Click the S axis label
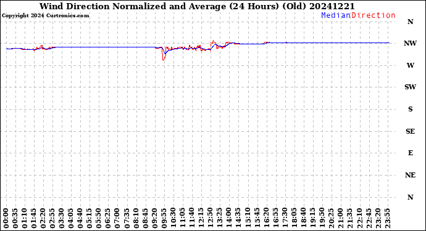 coord(410,109)
